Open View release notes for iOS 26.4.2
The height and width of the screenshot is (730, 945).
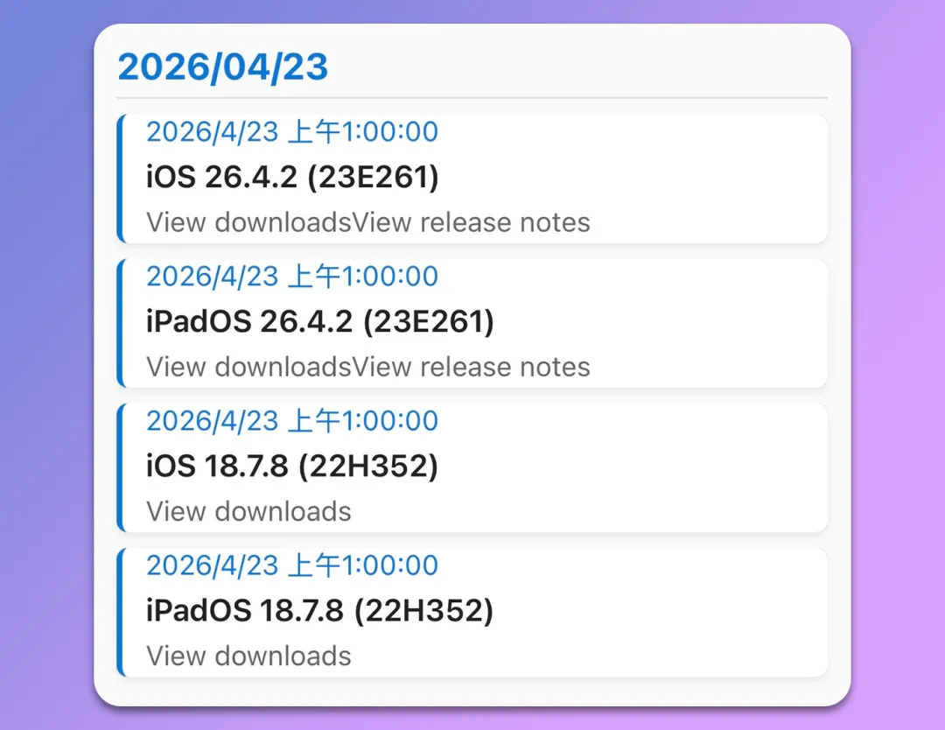(x=472, y=222)
